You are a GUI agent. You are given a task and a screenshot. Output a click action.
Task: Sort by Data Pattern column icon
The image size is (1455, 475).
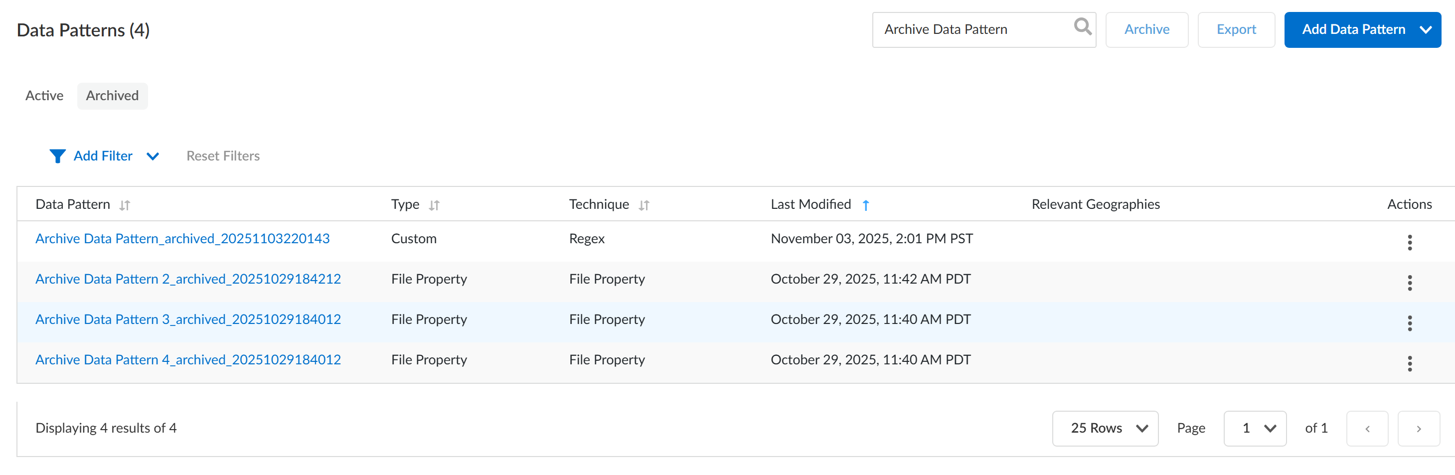[x=125, y=205]
